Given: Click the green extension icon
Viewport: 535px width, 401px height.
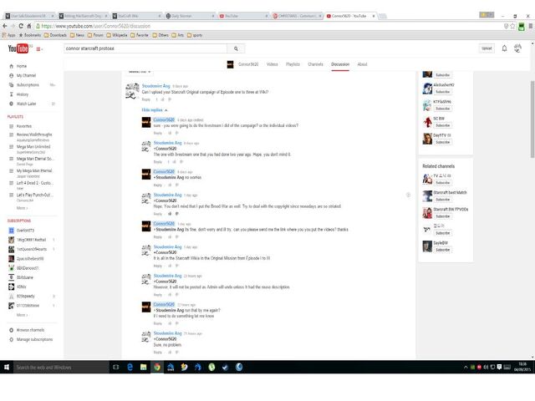Looking at the screenshot, I should (522, 26).
